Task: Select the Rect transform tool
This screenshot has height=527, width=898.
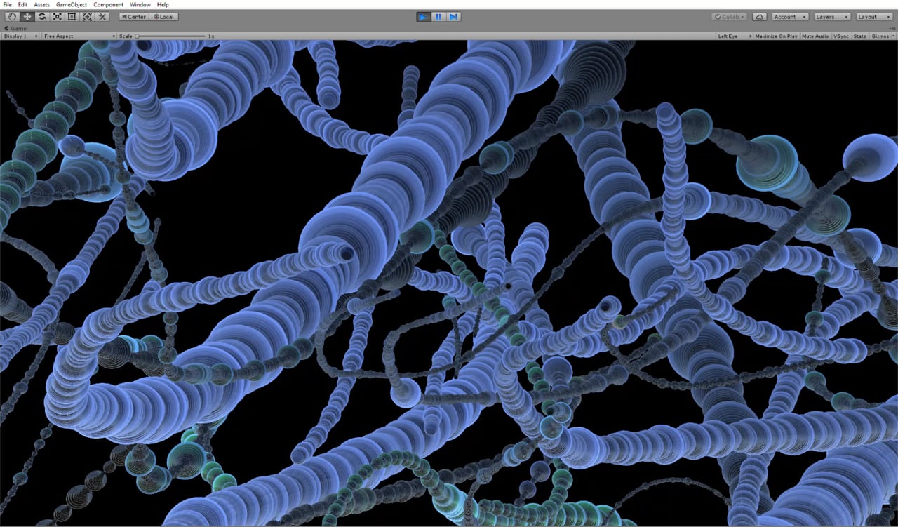Action: click(72, 16)
